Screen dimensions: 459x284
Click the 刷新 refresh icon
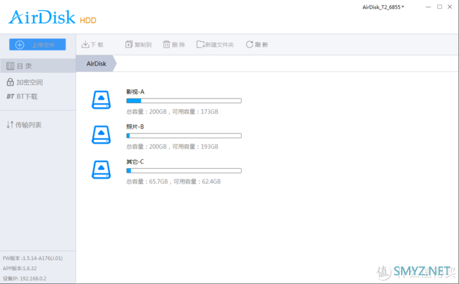(x=249, y=45)
